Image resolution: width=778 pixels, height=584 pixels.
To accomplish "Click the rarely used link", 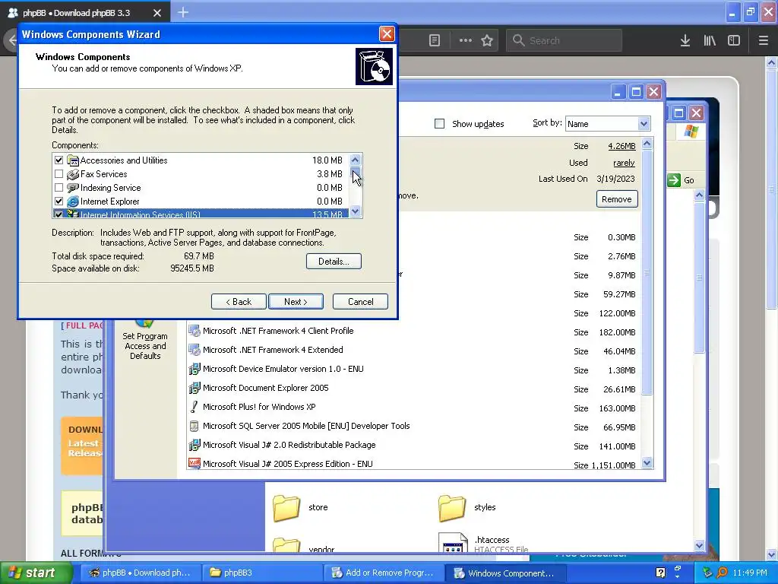I will tap(624, 163).
